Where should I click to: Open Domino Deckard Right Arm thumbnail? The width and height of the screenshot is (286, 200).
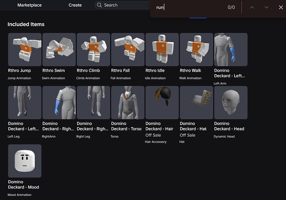pos(59,103)
